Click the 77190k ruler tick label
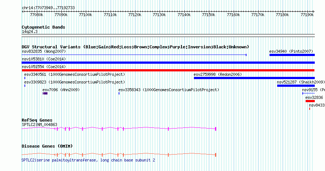325x171 pixels. pos(307,15)
